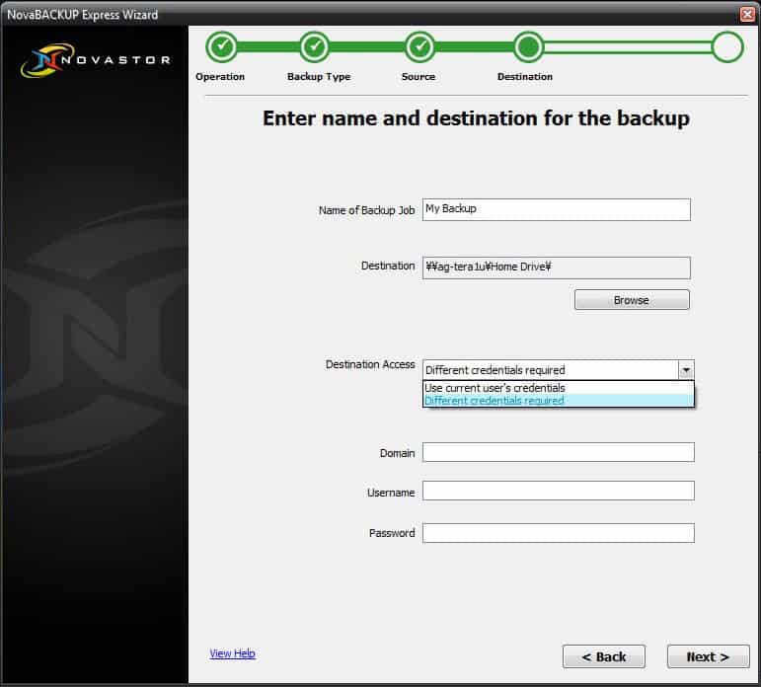Click the final empty step circle
The height and width of the screenshot is (687, 761).
tap(727, 46)
